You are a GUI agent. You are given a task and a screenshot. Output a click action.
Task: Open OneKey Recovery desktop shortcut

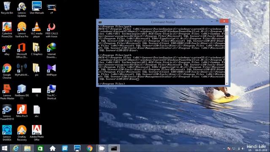(22, 133)
